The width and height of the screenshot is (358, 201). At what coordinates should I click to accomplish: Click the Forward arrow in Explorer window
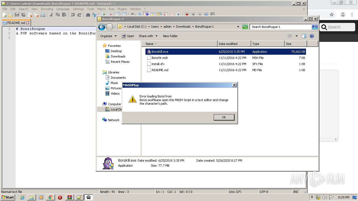(109, 27)
